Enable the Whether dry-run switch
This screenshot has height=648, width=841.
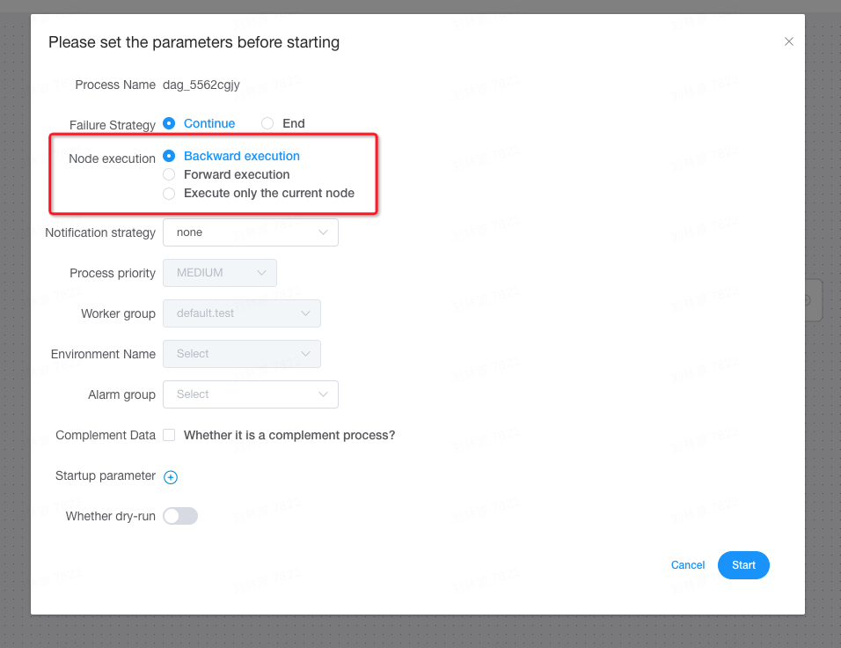(x=180, y=515)
